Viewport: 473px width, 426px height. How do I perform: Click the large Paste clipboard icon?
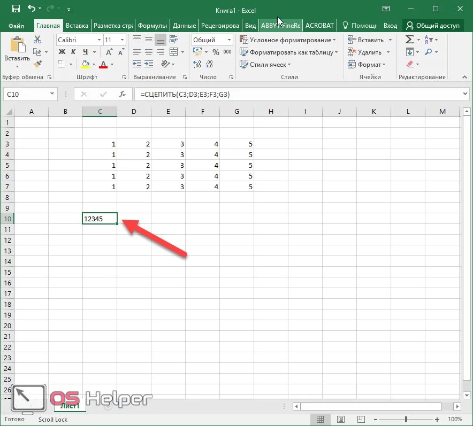(x=18, y=44)
